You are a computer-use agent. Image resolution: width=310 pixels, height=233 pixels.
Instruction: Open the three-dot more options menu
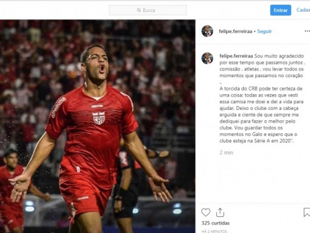point(307,31)
